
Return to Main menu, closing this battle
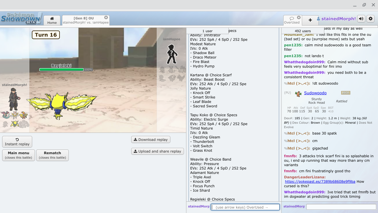click(x=19, y=155)
